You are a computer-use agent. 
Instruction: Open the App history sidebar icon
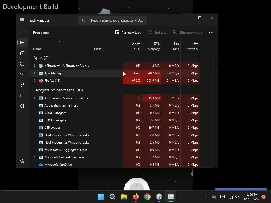pyautogui.click(x=22, y=64)
